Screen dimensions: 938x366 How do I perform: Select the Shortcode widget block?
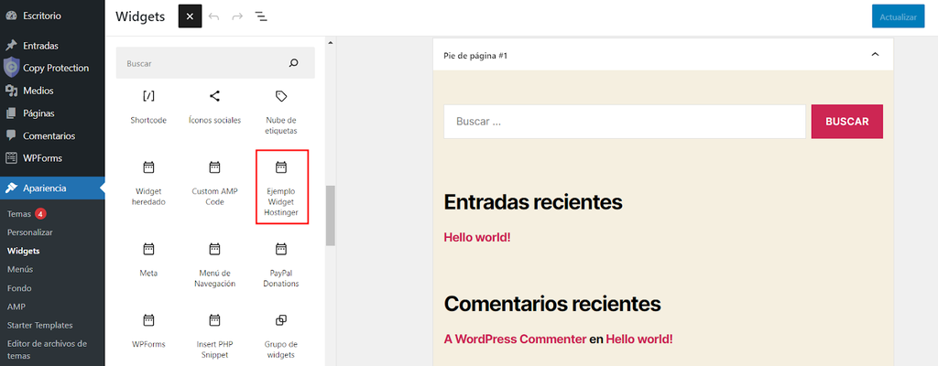(148, 107)
